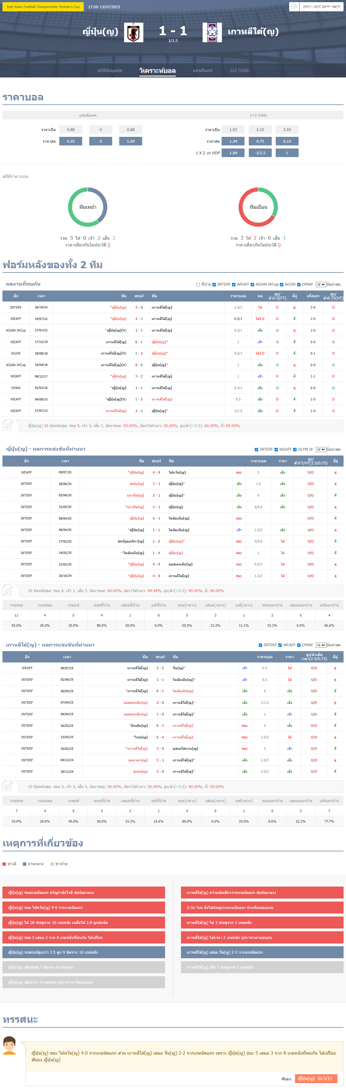Switch to the 'แฮนดิแคป' tab
Viewport: 346px width, 1088px height.
pyautogui.click(x=203, y=70)
